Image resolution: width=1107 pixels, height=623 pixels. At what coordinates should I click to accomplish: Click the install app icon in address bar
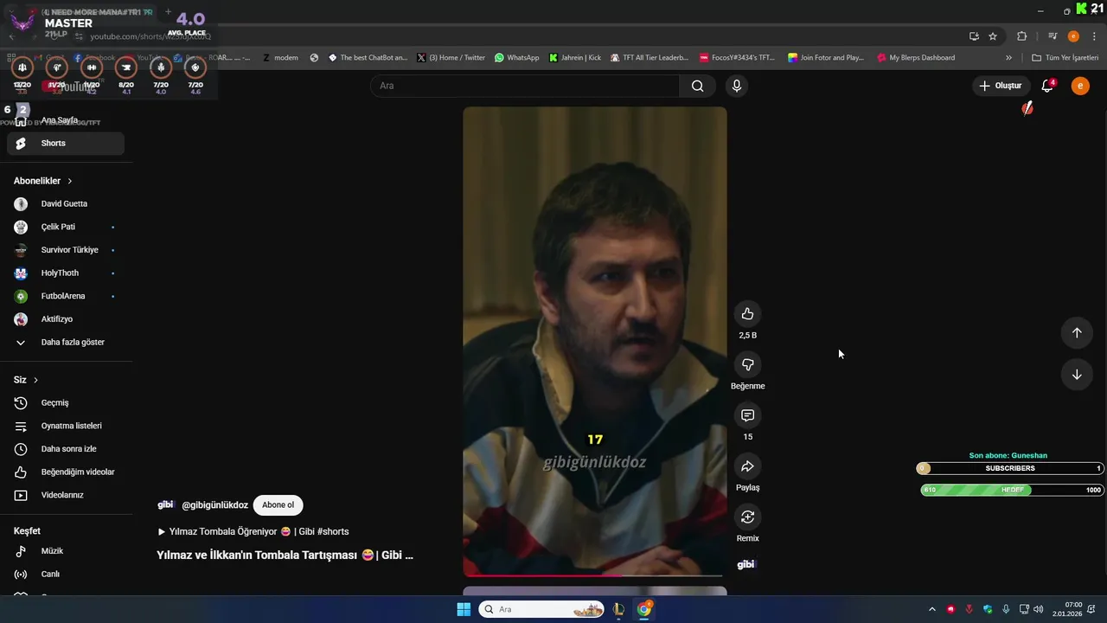974,36
